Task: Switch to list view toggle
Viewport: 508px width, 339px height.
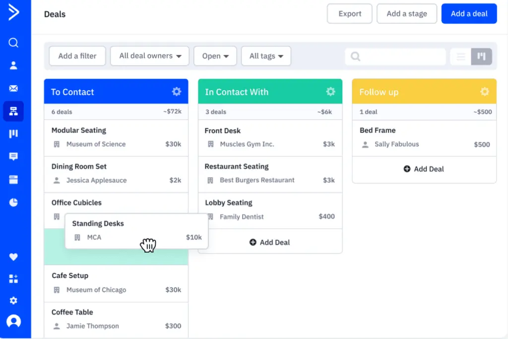Action: (x=461, y=57)
